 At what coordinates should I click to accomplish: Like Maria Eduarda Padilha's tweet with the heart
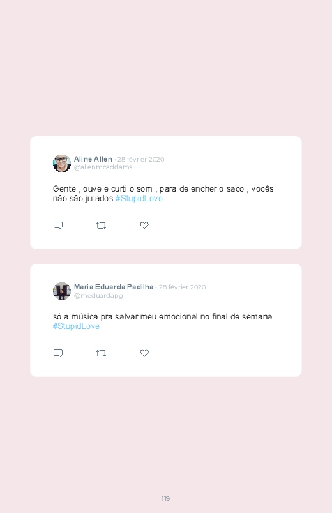[144, 353]
